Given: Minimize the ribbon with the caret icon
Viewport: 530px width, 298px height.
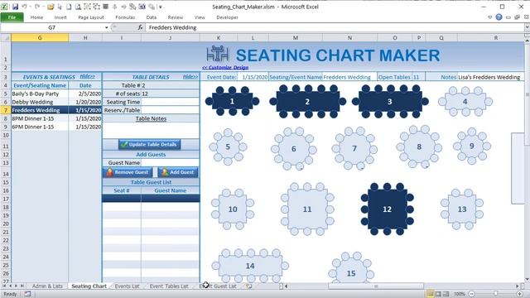Looking at the screenshot, I should pos(489,17).
